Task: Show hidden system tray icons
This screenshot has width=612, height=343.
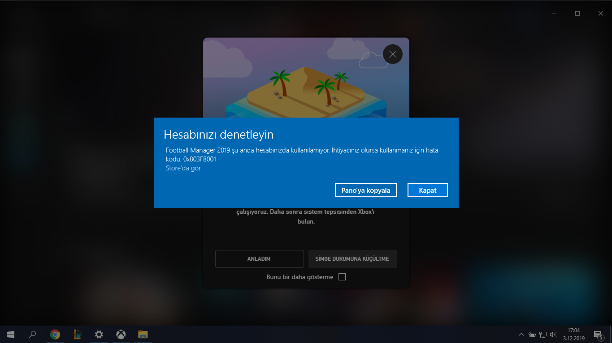Action: pos(521,334)
